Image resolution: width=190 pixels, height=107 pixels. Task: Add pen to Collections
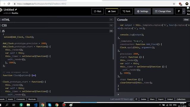tap(181, 99)
